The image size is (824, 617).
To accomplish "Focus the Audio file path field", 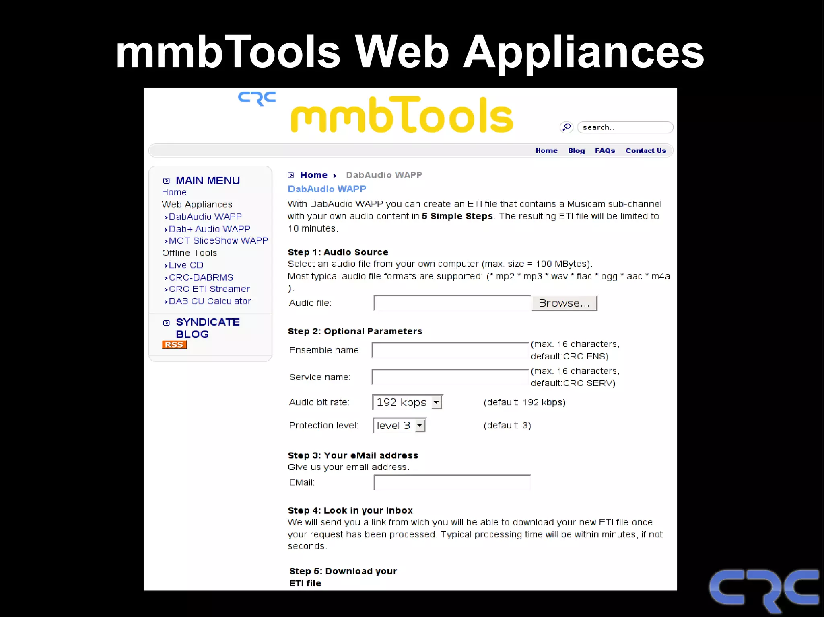I will [x=453, y=303].
